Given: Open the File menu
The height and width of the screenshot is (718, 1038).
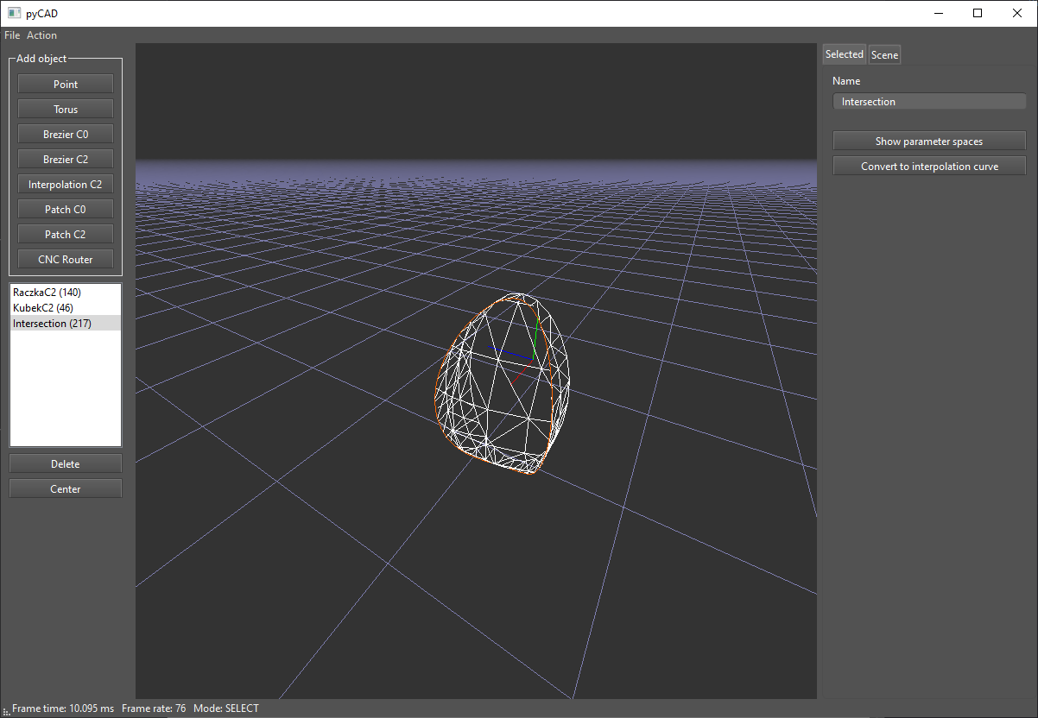Looking at the screenshot, I should click(11, 35).
